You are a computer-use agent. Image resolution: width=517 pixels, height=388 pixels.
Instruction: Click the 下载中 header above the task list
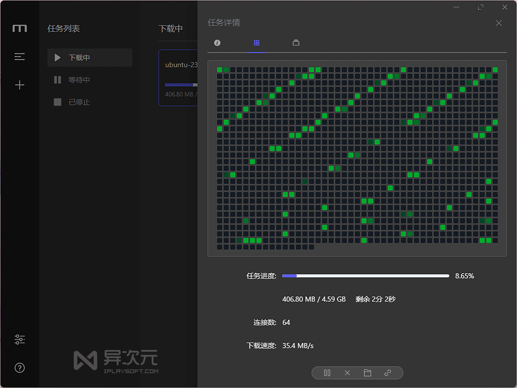coord(171,29)
